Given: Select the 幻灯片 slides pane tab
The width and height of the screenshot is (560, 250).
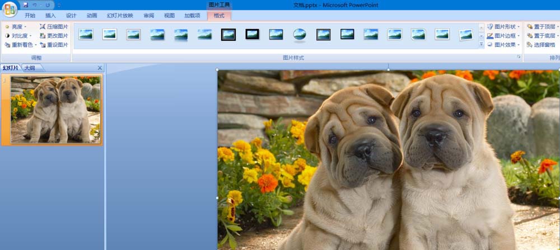Looking at the screenshot, I should (x=10, y=68).
